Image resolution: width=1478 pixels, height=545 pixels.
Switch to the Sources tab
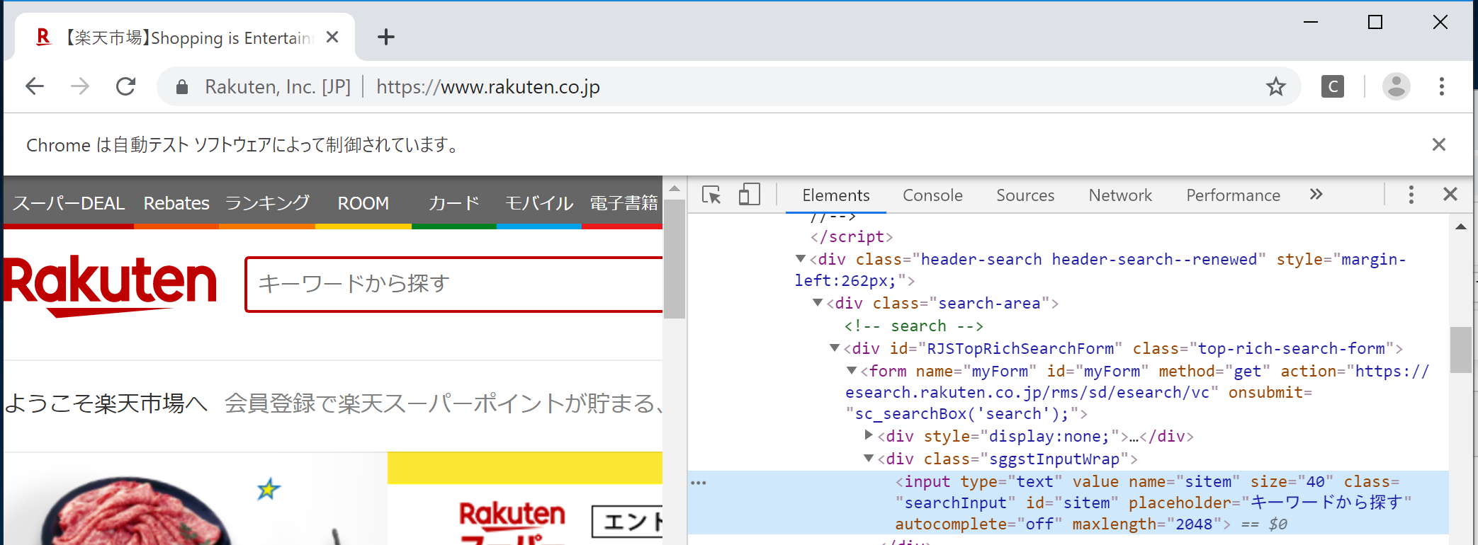coord(1025,195)
